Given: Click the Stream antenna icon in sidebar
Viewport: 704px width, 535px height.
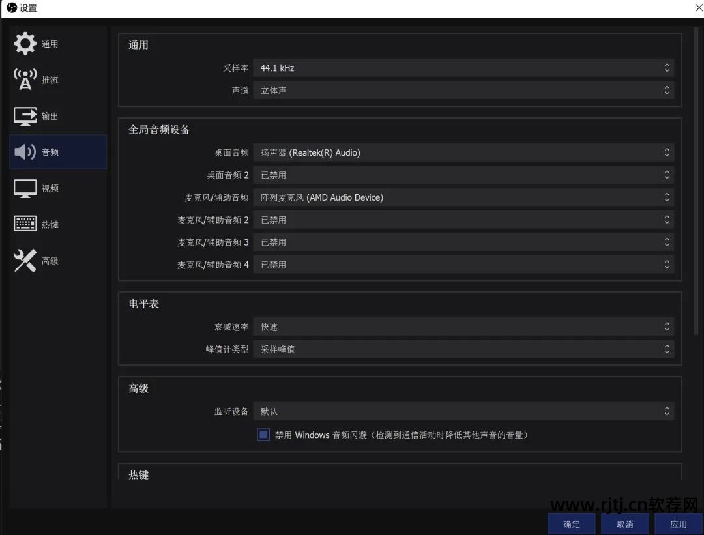Looking at the screenshot, I should [x=25, y=80].
